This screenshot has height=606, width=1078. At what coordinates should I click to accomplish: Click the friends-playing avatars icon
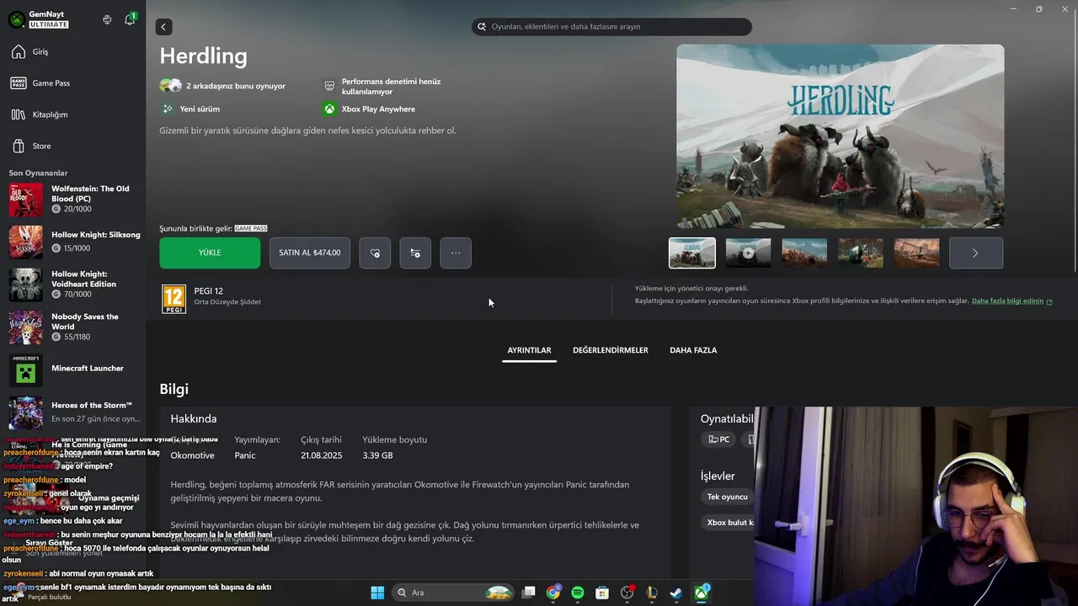point(170,86)
